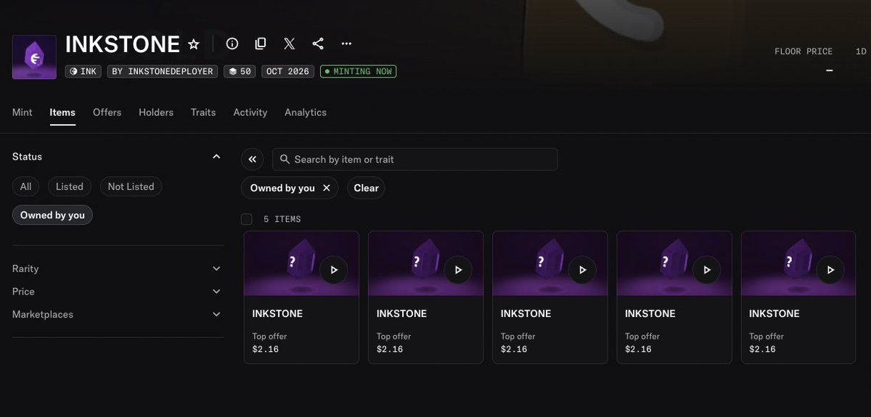Focus the Search by item or trait field
Image resolution: width=871 pixels, height=417 pixels.
click(415, 160)
